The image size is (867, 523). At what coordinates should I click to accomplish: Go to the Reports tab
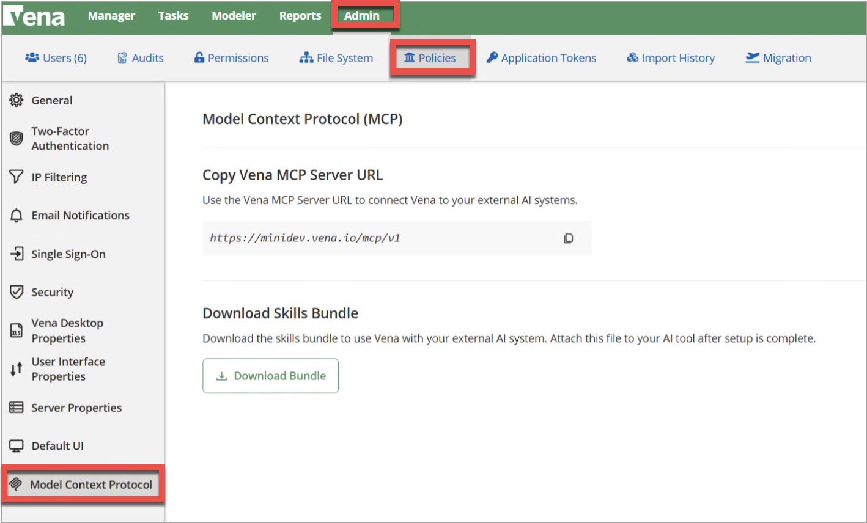point(300,16)
